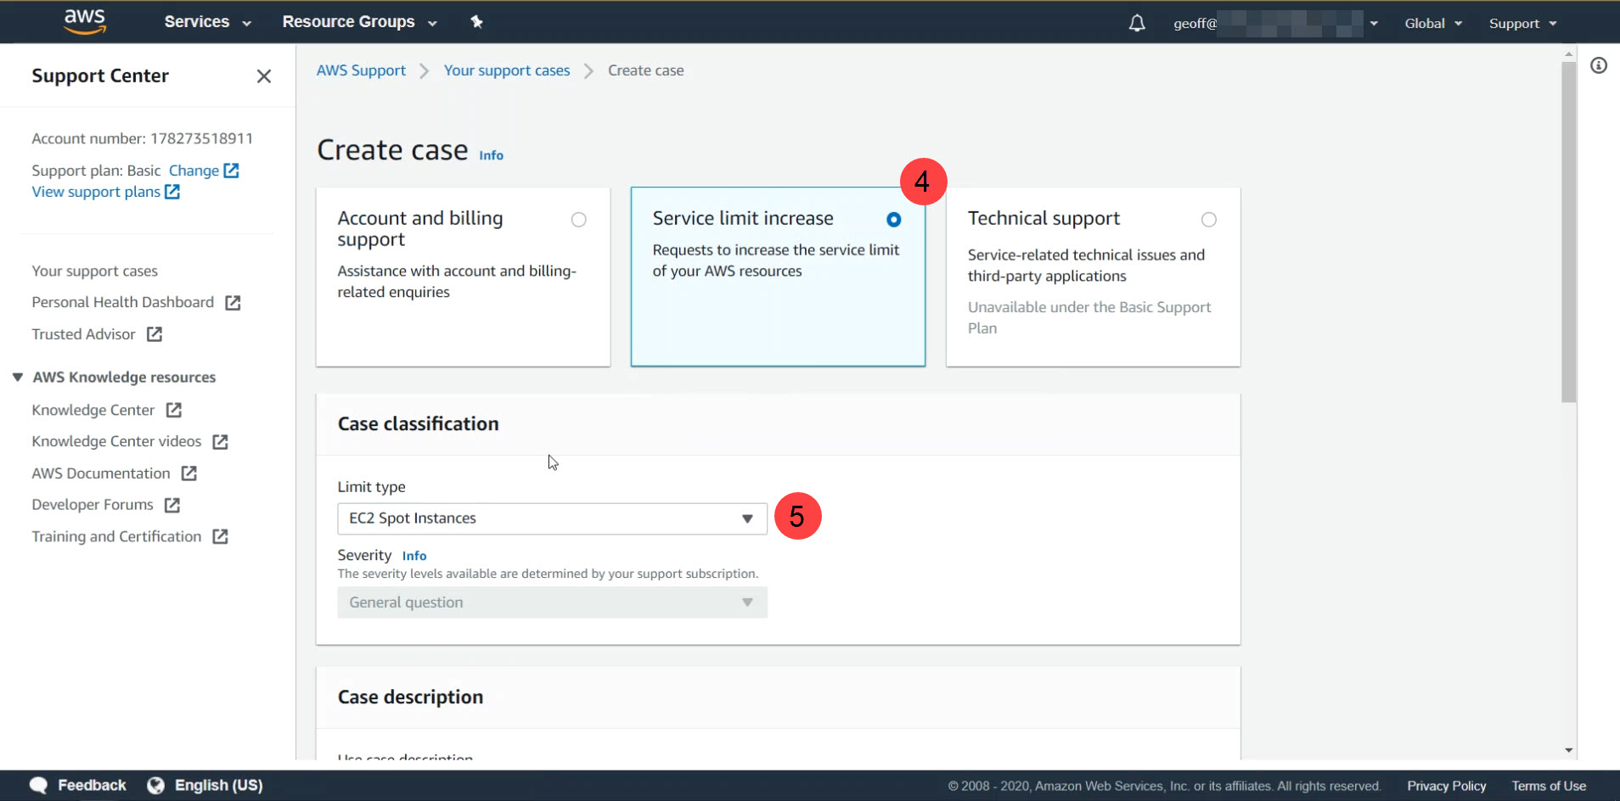Open View support plans link
The height and width of the screenshot is (801, 1620).
96,192
